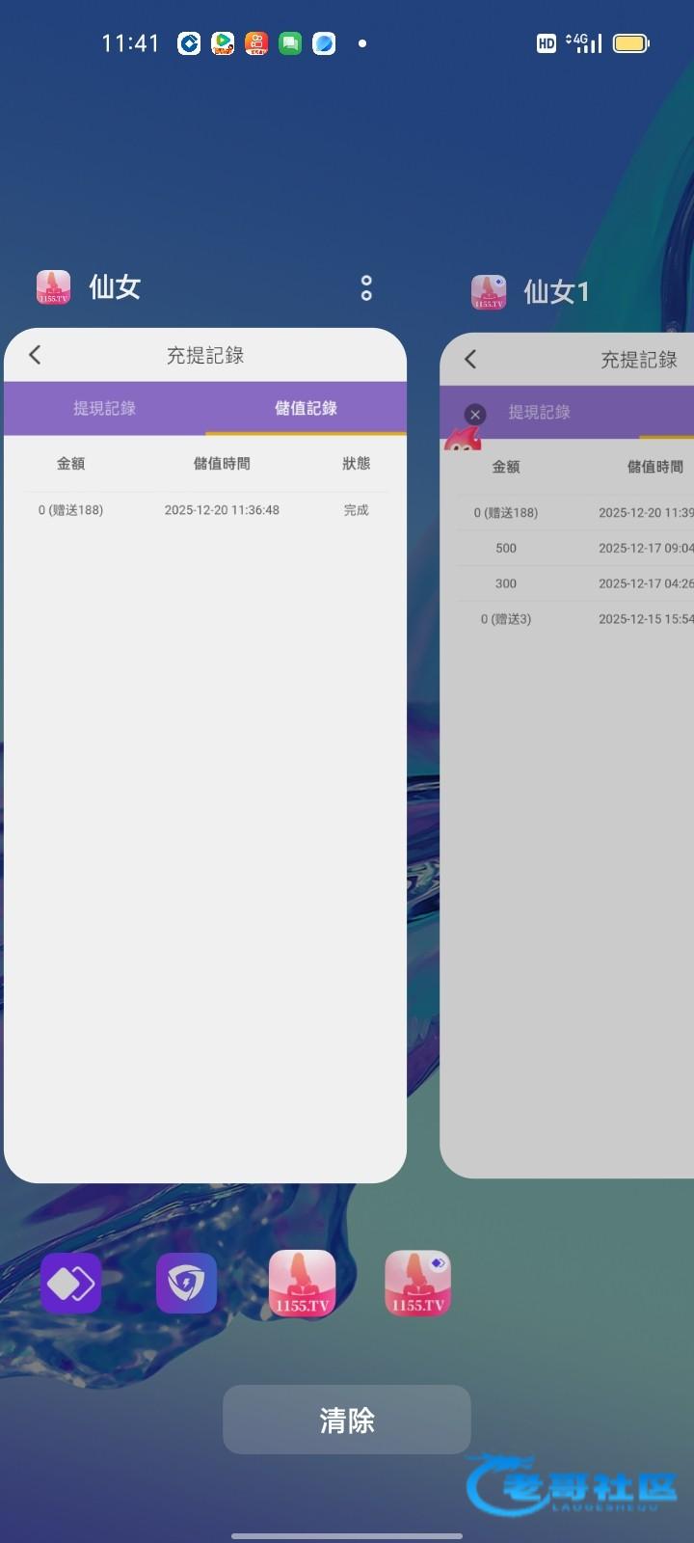Tap the 清除 button to clear recents
This screenshot has height=1543, width=694.
click(347, 1420)
